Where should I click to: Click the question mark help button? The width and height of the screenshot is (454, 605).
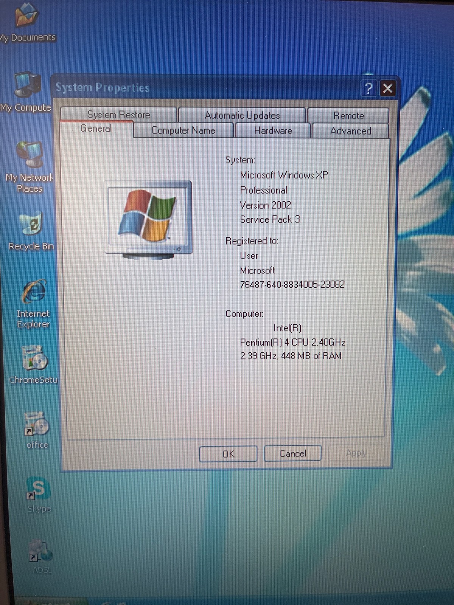[368, 89]
